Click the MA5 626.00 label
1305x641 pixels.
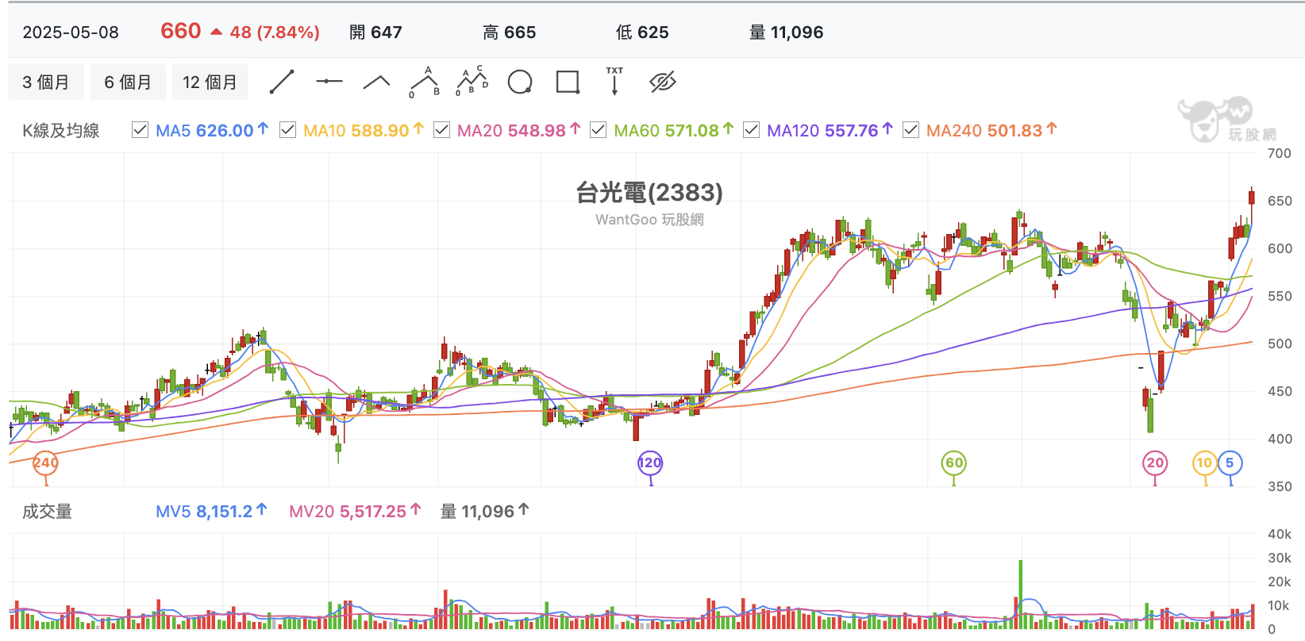(x=212, y=130)
